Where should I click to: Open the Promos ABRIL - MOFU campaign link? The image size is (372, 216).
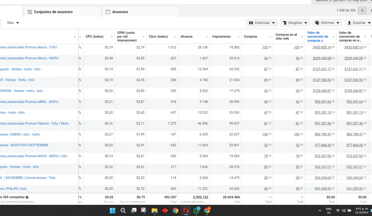[29, 102]
